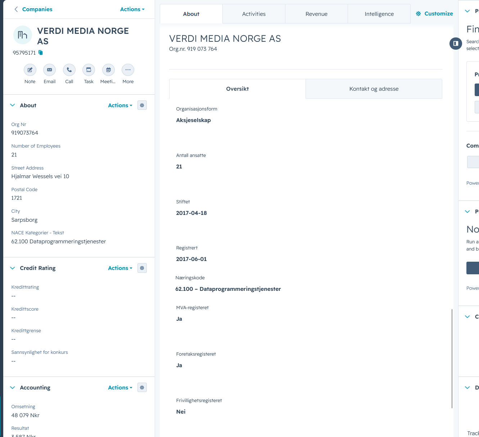
Task: Click the Næringskode 62.100 – Dataprogrammeringstjenester value
Action: point(228,289)
